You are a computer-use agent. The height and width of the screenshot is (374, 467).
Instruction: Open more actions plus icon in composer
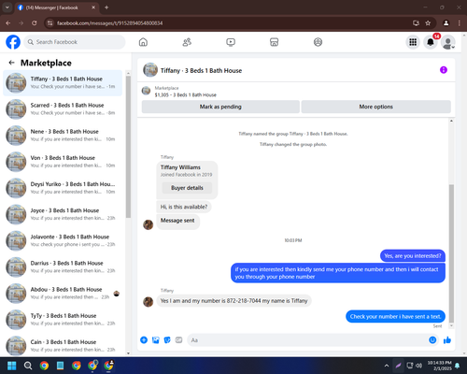coord(144,340)
